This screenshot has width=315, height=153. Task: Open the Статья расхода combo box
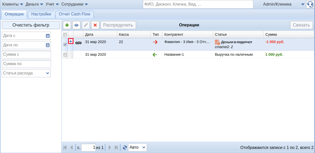pos(26,73)
